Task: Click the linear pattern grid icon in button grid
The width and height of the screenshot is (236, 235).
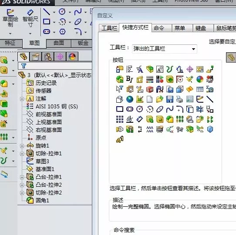Action: coord(120,119)
